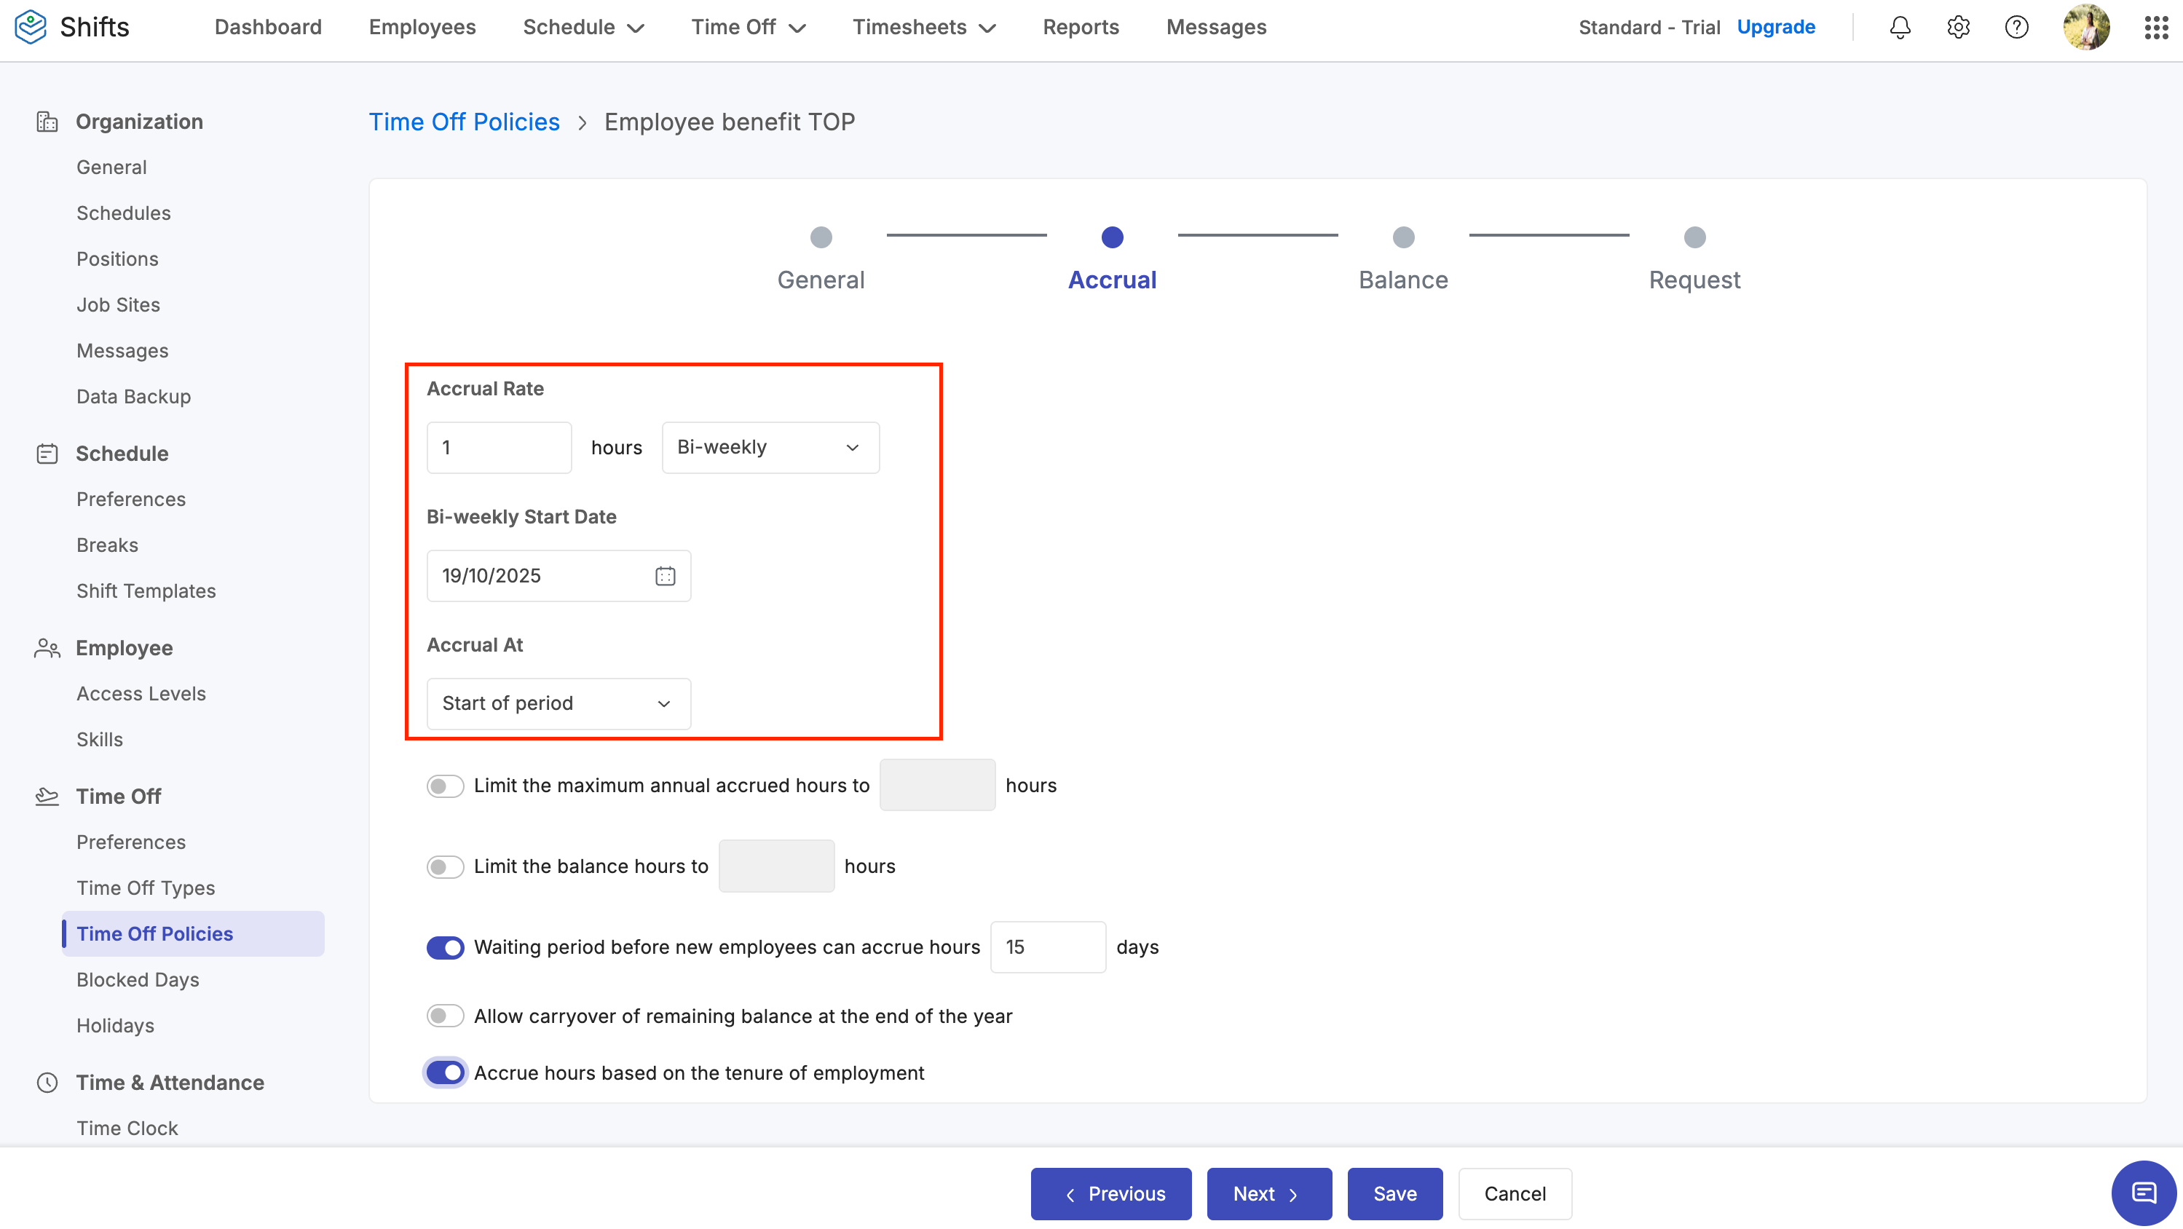Screen dimensions: 2183x1229
Task: Click the Shifts logo icon
Action: pyautogui.click(x=31, y=27)
